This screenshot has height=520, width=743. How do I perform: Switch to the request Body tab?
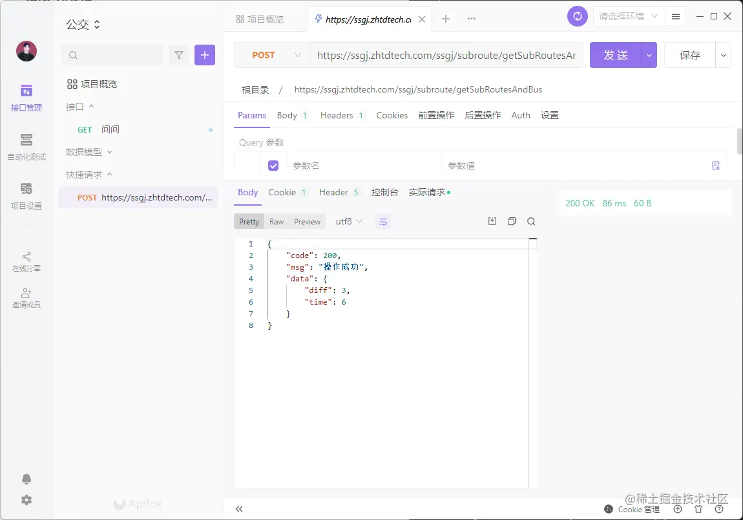[292, 115]
